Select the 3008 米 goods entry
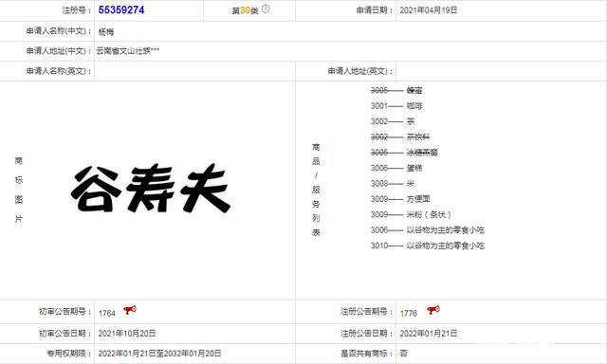 click(x=392, y=183)
